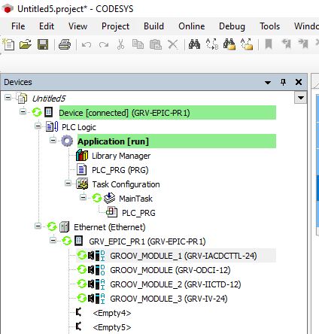Open a project with the folder icon

point(26,45)
